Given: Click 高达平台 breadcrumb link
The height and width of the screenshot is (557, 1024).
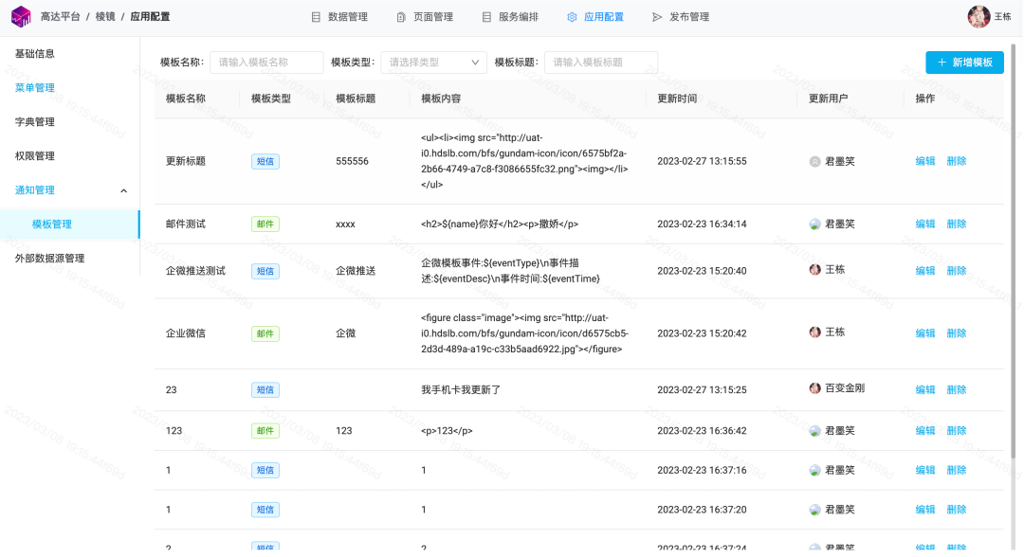Looking at the screenshot, I should (x=60, y=17).
